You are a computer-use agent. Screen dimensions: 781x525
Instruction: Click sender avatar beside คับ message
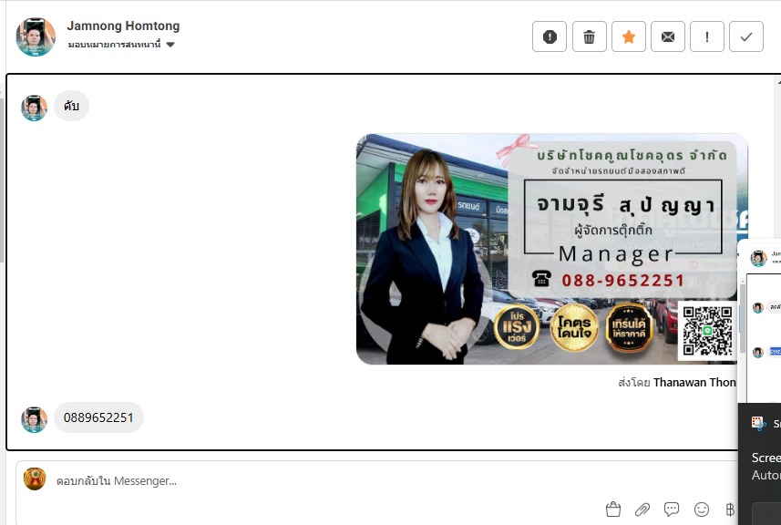[x=34, y=108]
